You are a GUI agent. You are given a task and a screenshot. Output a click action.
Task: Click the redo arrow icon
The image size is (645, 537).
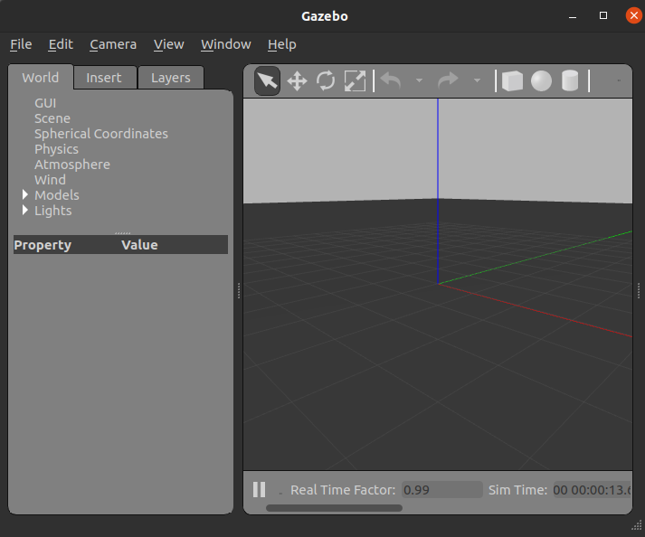pos(448,81)
